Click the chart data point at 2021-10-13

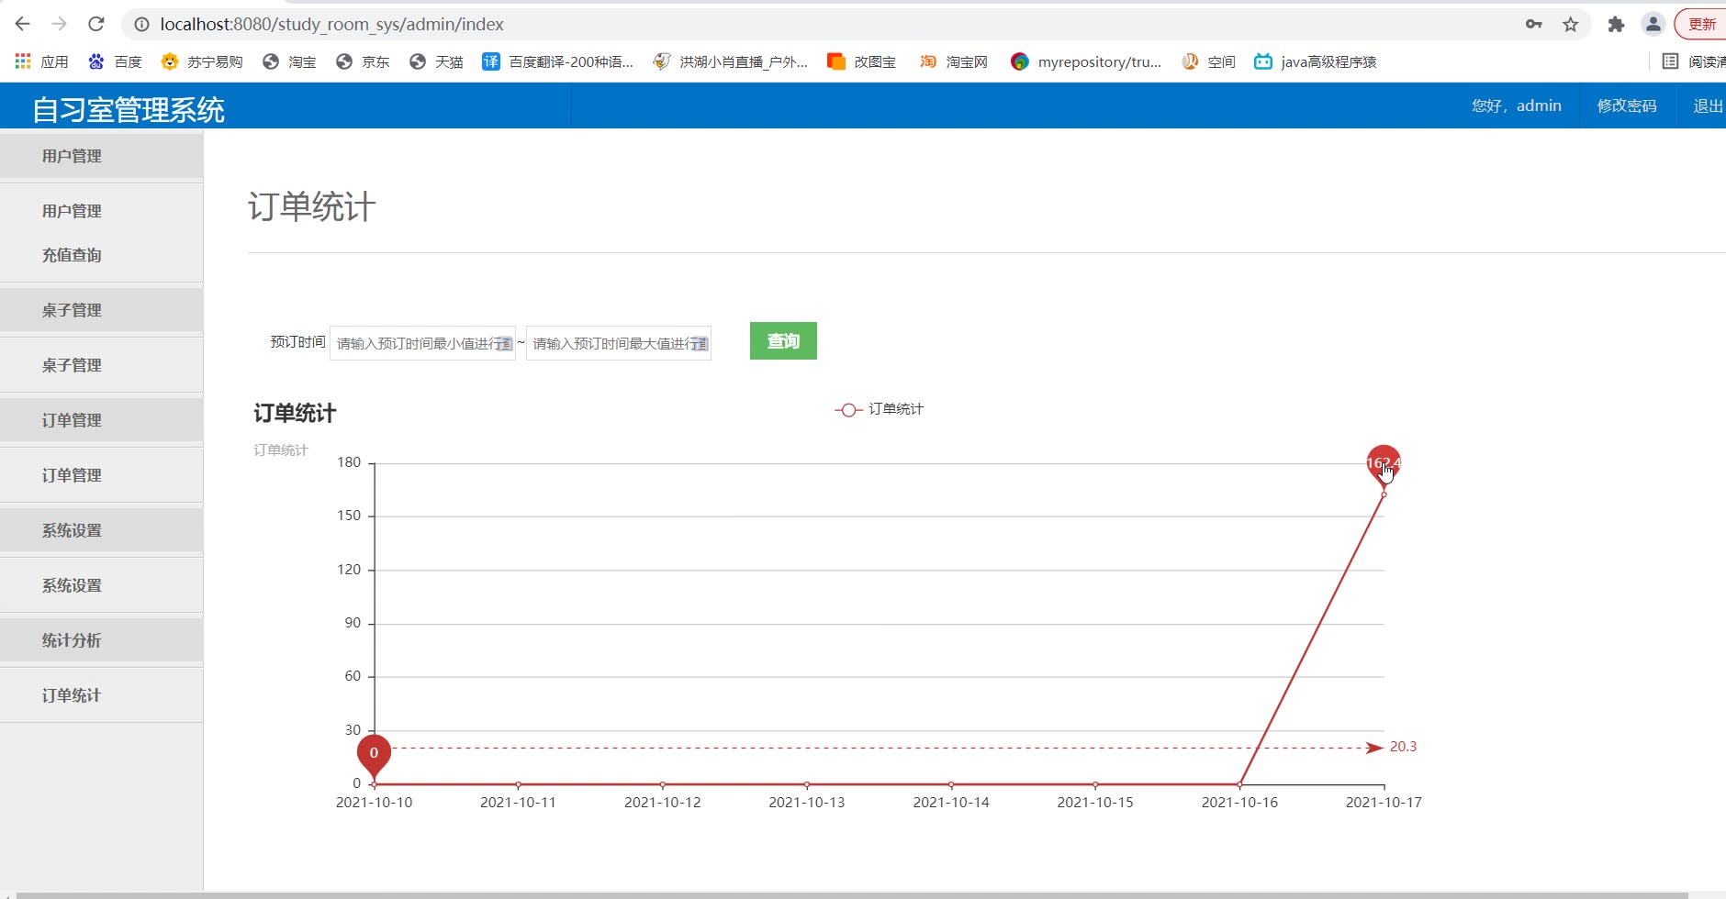pyautogui.click(x=807, y=784)
